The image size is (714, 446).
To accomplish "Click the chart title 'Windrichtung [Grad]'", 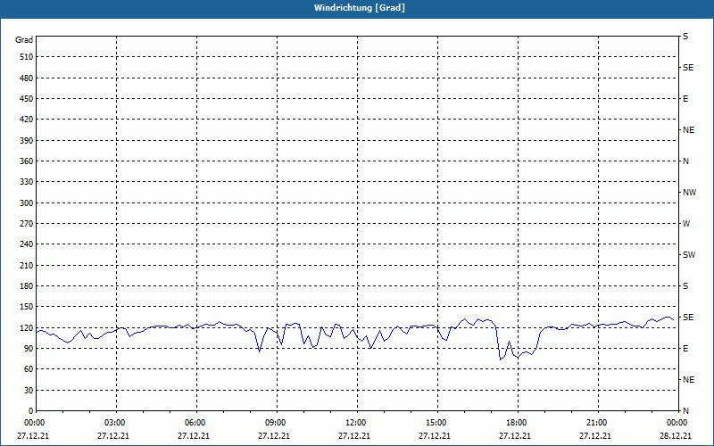I will click(360, 8).
